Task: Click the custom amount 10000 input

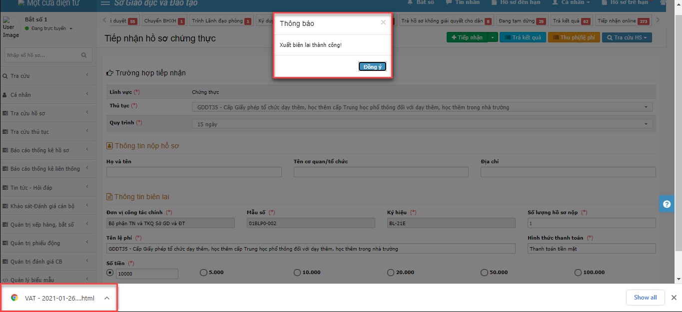Action: click(x=147, y=274)
